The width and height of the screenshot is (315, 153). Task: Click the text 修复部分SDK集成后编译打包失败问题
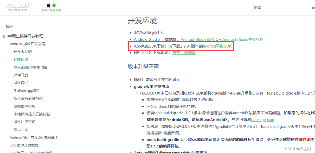click(x=180, y=100)
